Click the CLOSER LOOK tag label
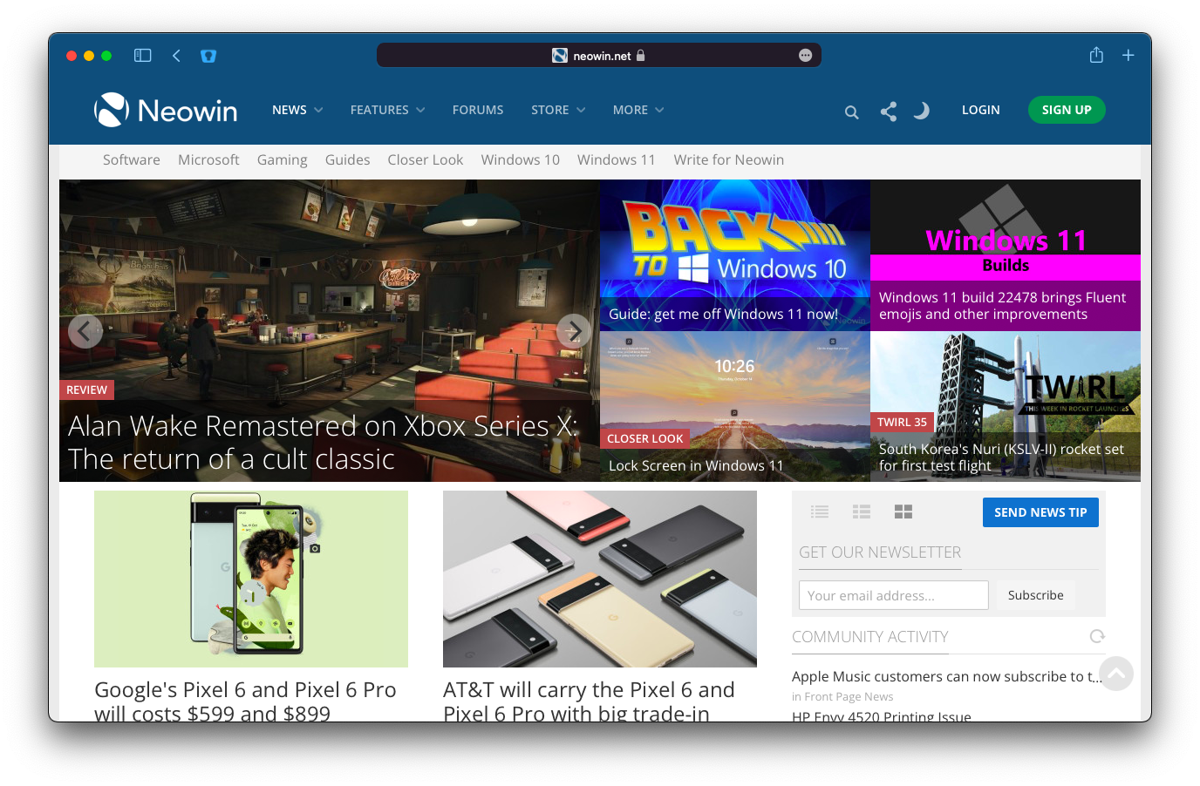The height and width of the screenshot is (786, 1200). [x=645, y=438]
